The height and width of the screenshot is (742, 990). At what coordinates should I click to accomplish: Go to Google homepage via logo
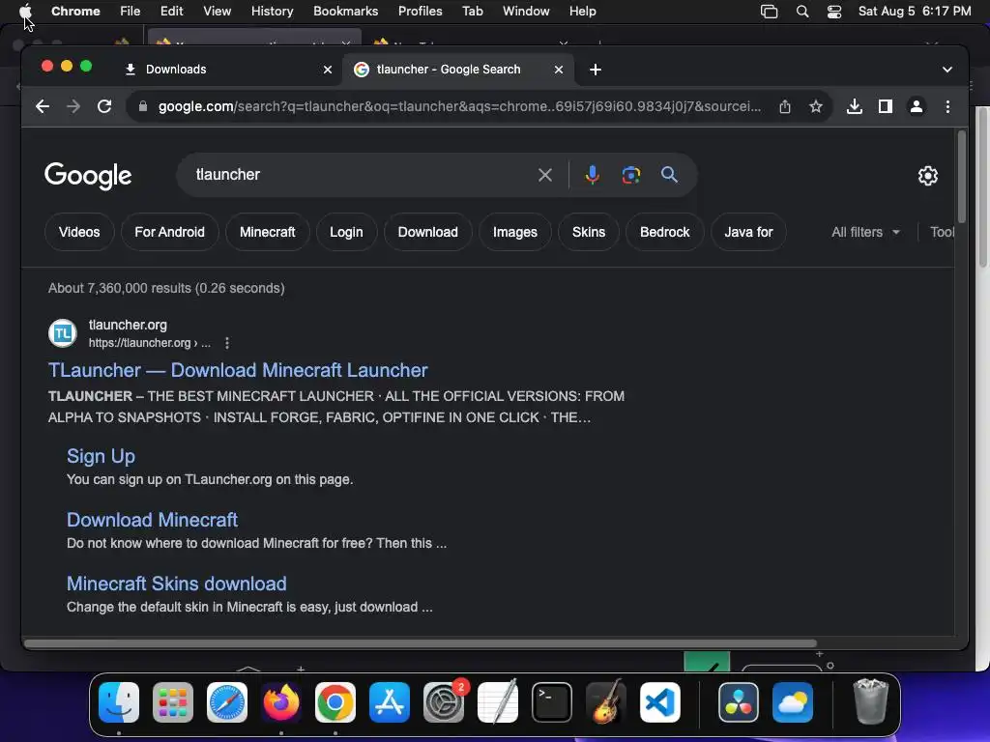[x=88, y=176]
